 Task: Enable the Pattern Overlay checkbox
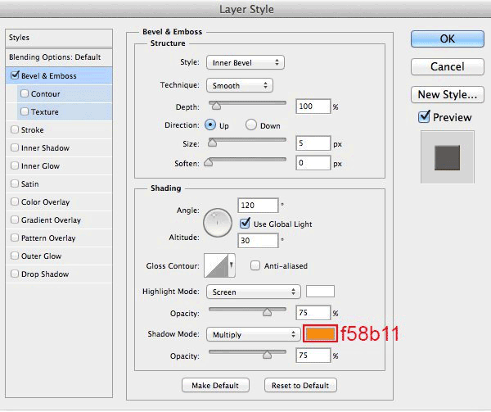(15, 238)
